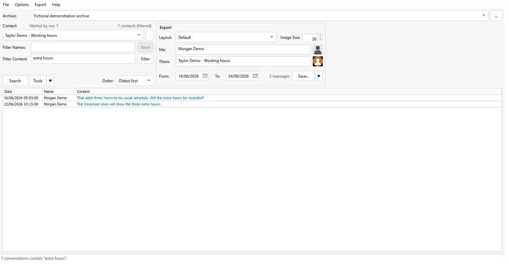Image resolution: width=509 pixels, height=264 pixels.
Task: Click the '2 messages' count label
Action: click(x=279, y=76)
